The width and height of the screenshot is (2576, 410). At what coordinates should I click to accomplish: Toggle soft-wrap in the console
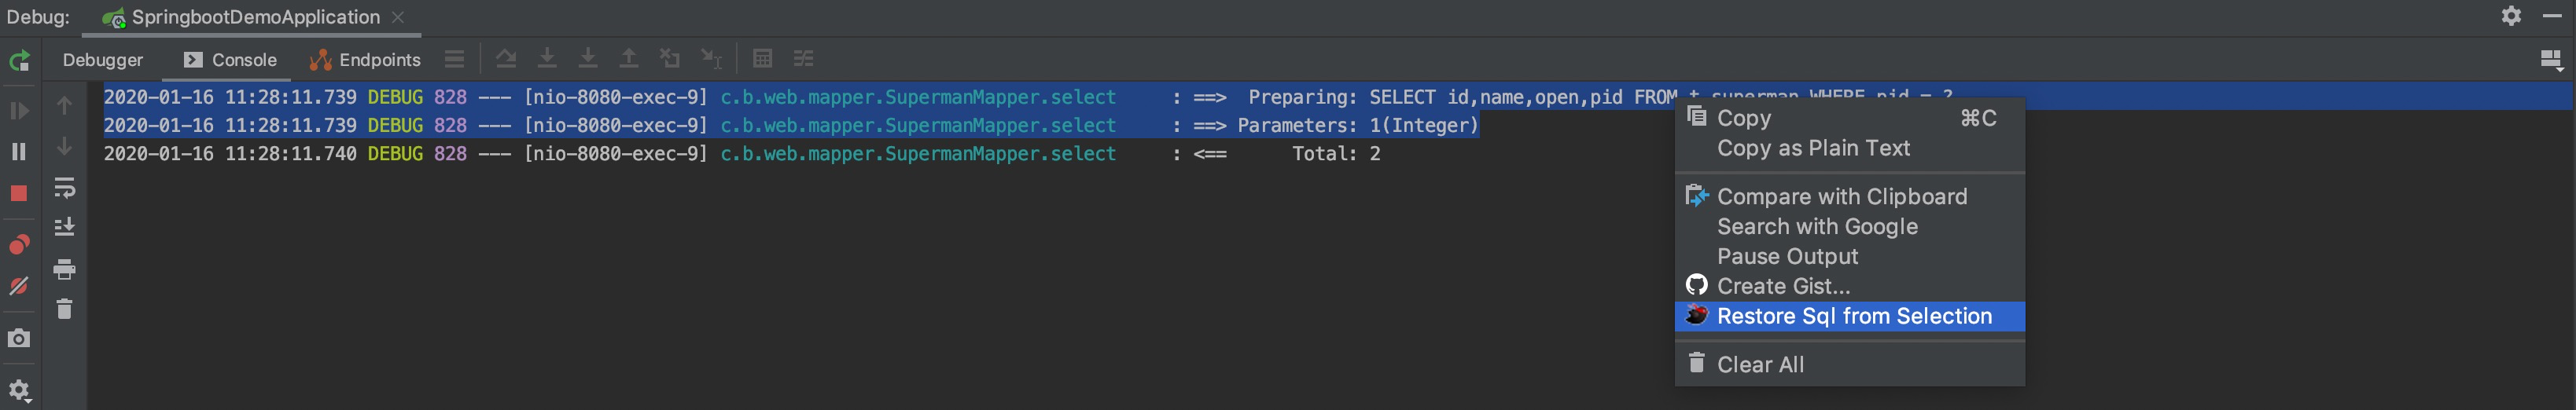[64, 187]
